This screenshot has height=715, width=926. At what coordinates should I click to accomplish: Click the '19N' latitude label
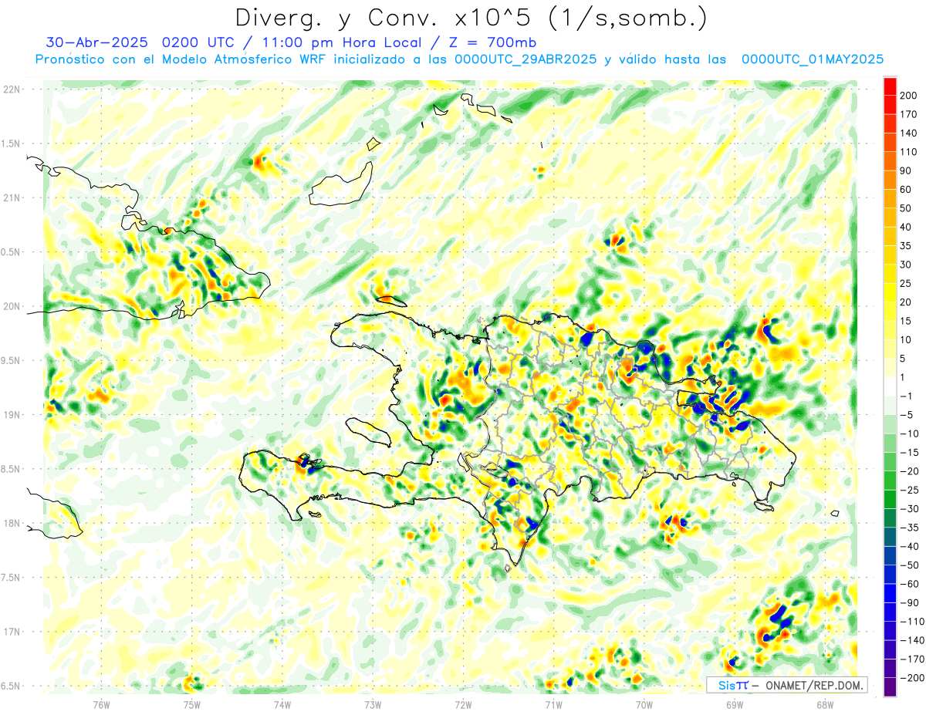click(x=11, y=415)
